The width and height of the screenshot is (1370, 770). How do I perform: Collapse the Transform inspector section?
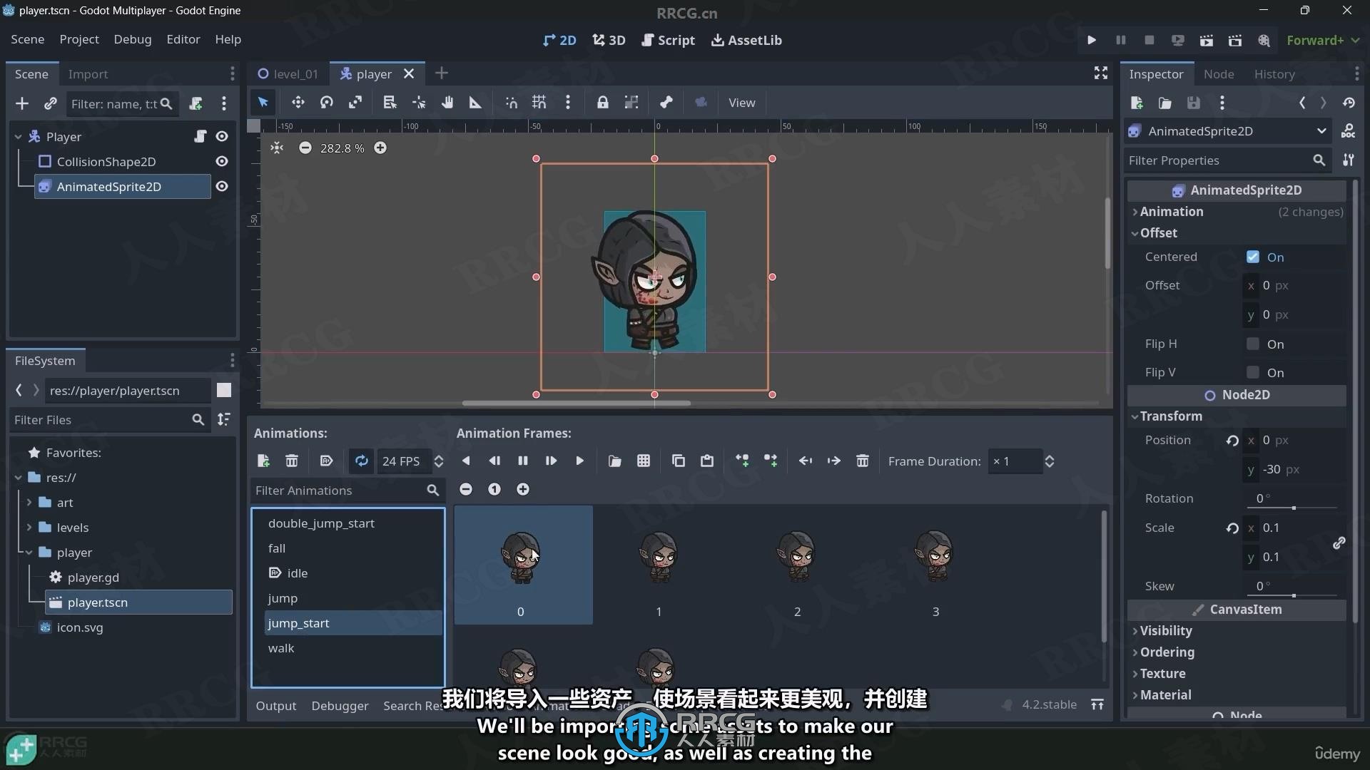point(1167,416)
